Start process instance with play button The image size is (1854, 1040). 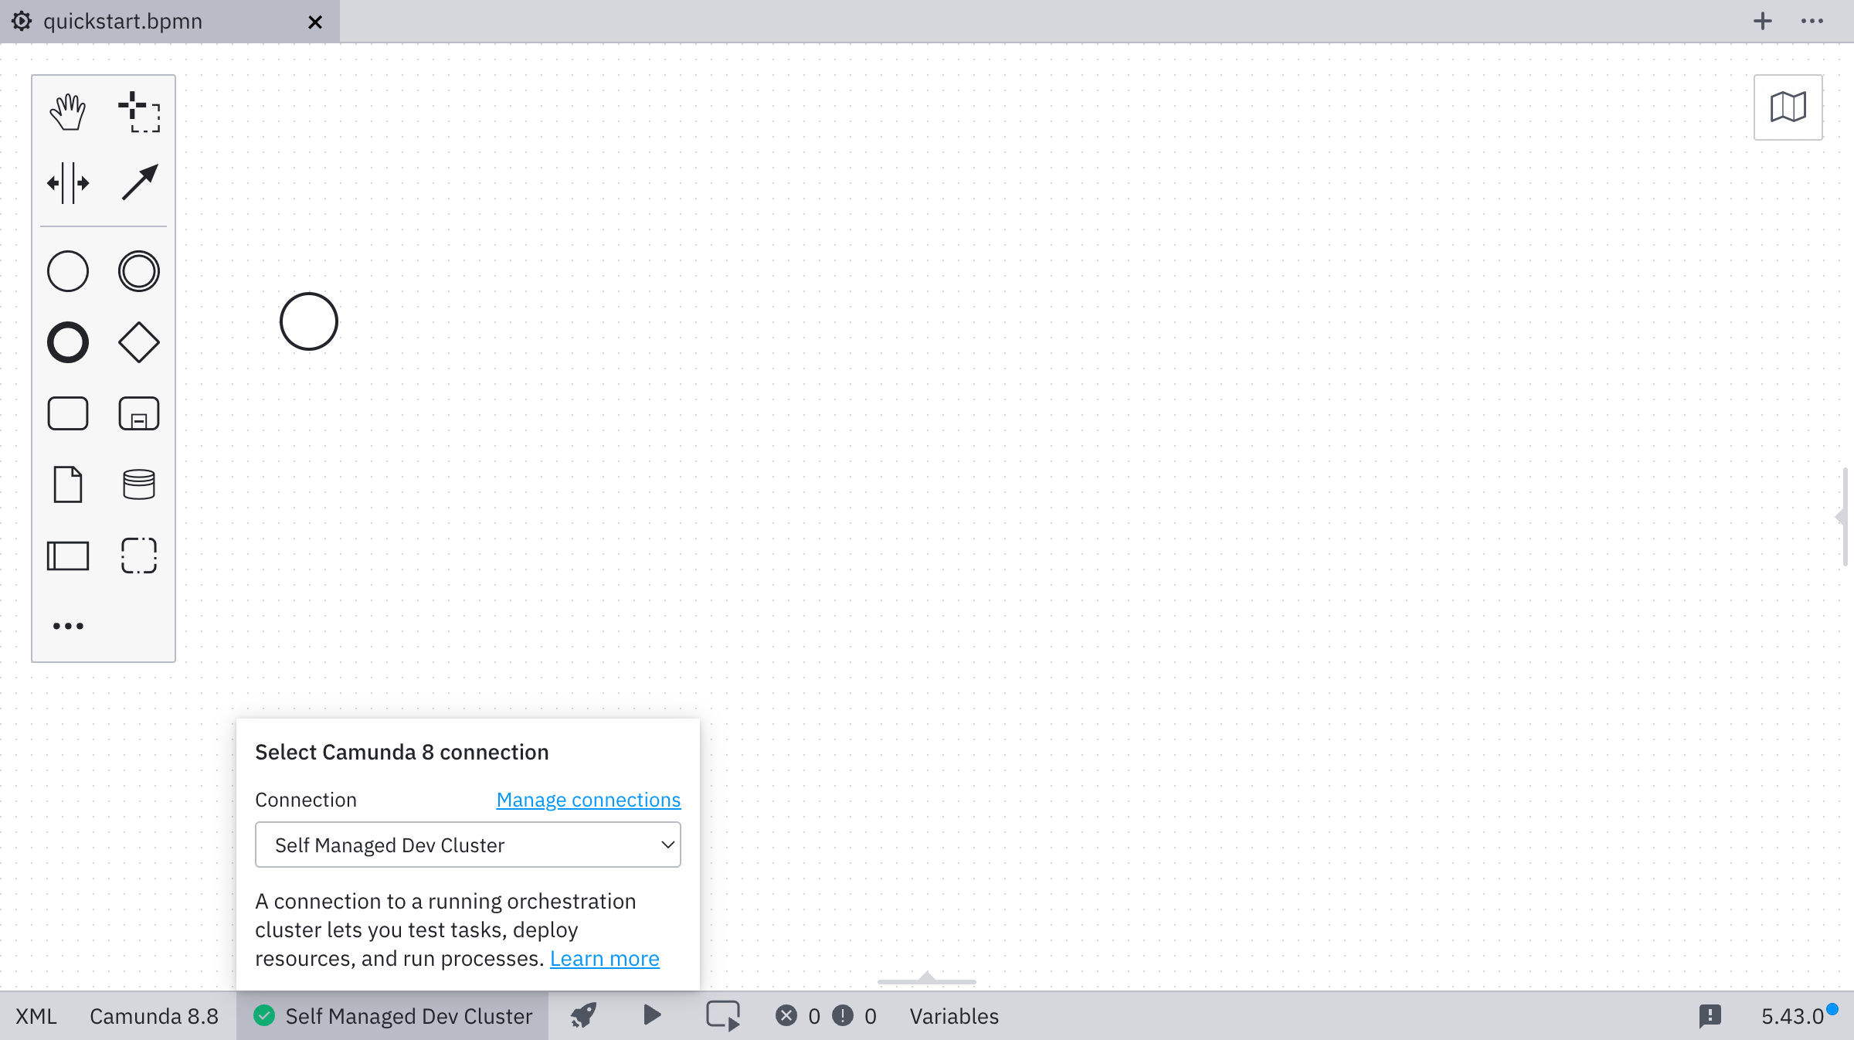click(x=652, y=1015)
